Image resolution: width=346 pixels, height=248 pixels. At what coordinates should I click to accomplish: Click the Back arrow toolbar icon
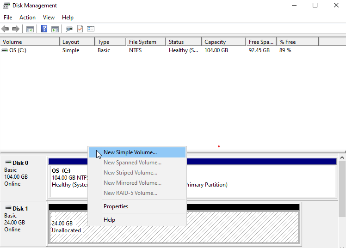(x=6, y=29)
